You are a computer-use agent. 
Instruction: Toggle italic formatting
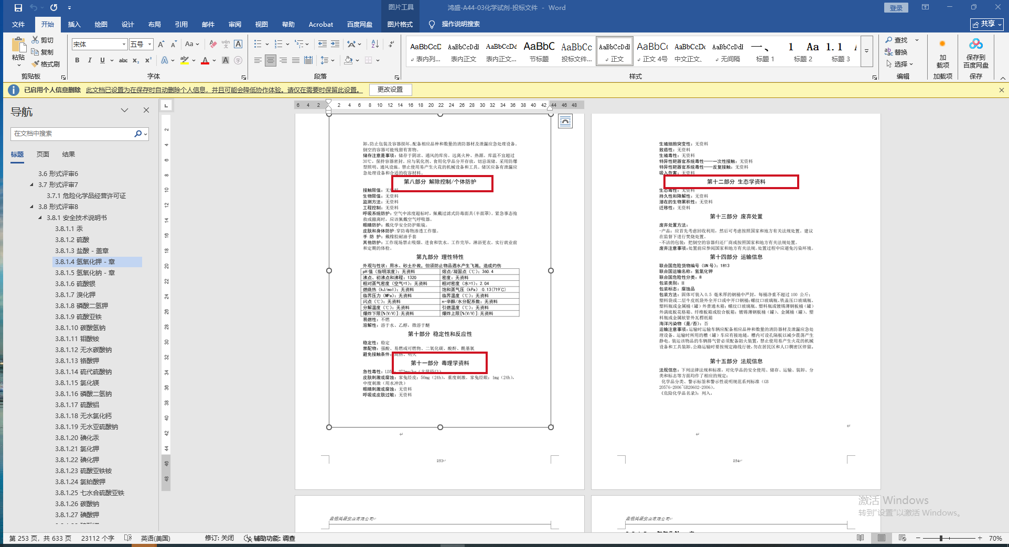[90, 60]
